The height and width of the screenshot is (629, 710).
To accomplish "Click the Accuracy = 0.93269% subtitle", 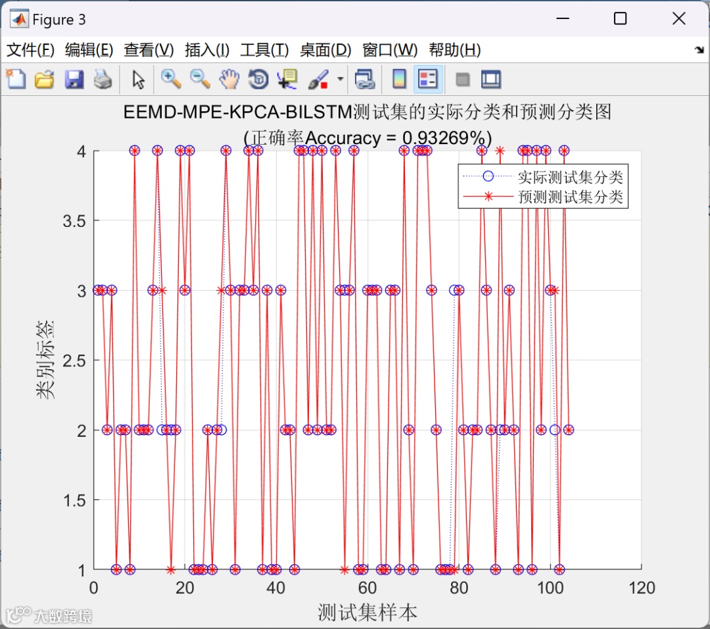I will click(367, 138).
